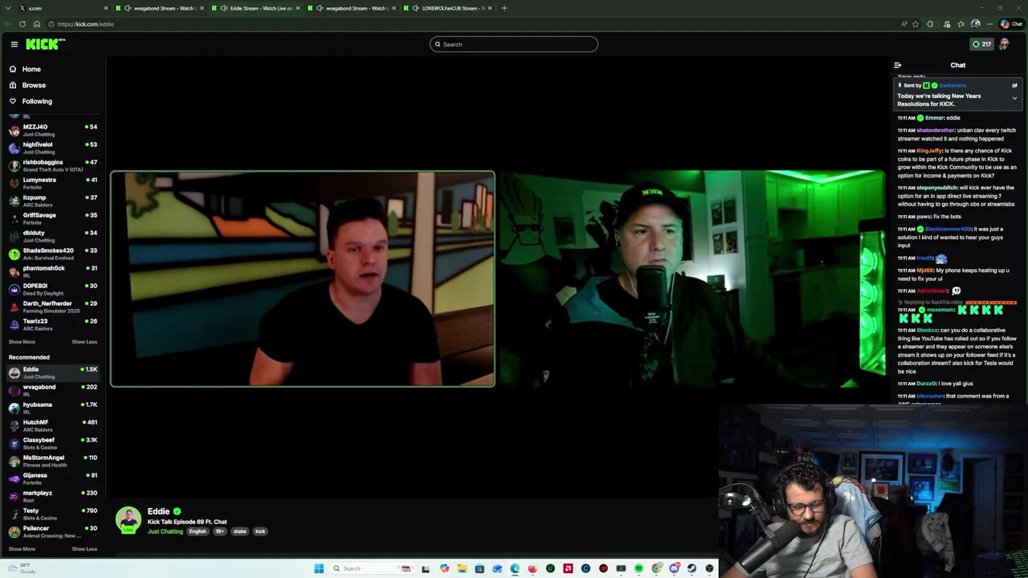The height and width of the screenshot is (578, 1028).
Task: Click the browser refresh icon
Action: click(22, 24)
